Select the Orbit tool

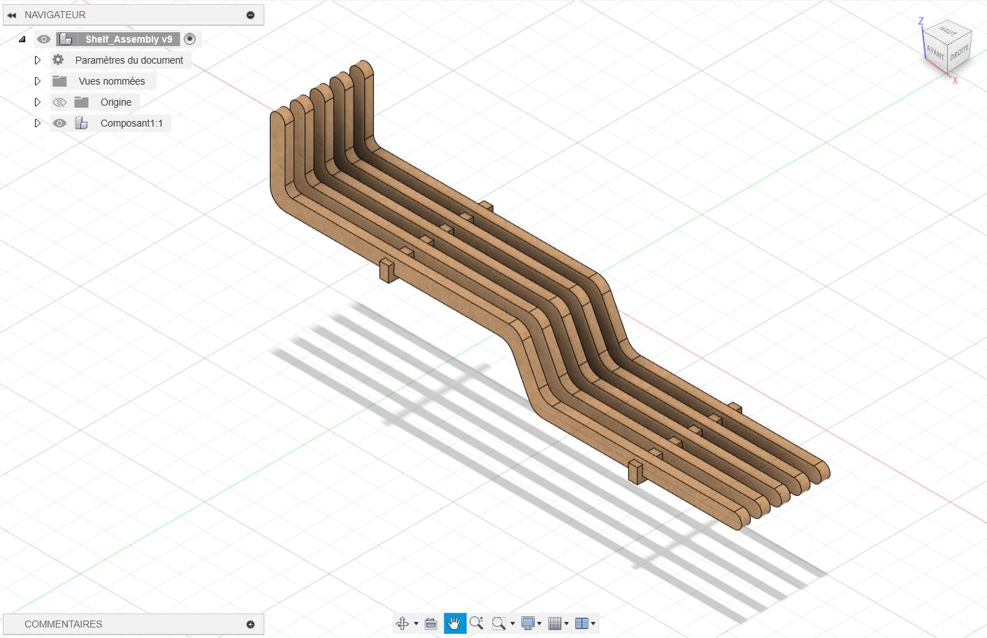[x=403, y=623]
